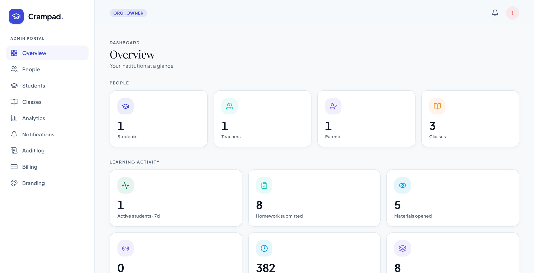This screenshot has width=534, height=273.
Task: Click the People icon in sidebar
Action: (x=14, y=69)
